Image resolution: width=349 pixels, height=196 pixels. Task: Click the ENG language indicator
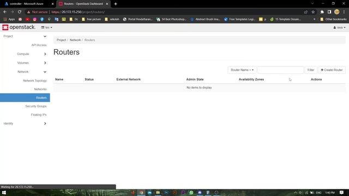point(318,193)
